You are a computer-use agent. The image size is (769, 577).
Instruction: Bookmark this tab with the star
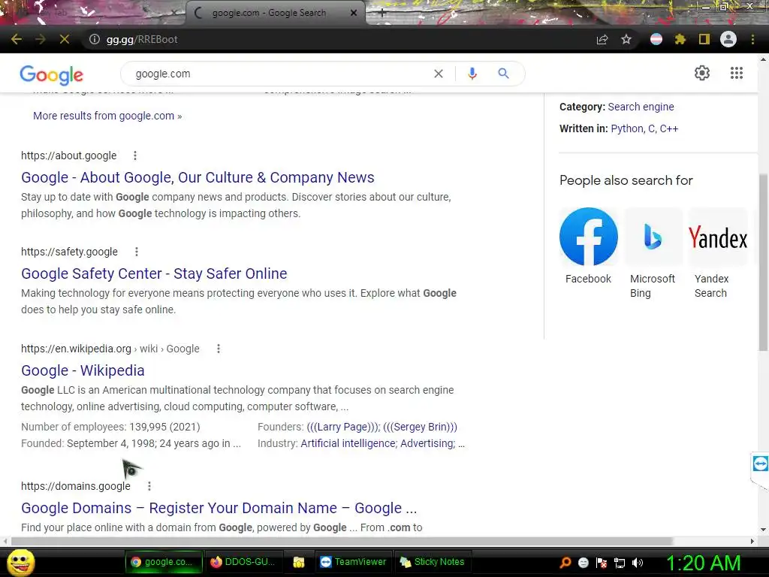(626, 39)
